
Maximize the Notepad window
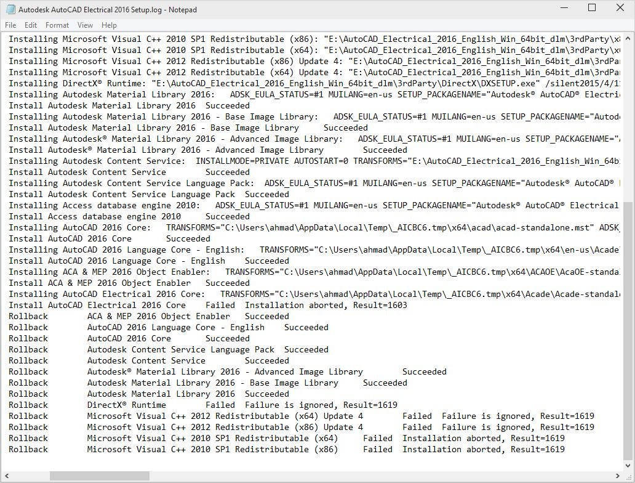pyautogui.click(x=592, y=8)
